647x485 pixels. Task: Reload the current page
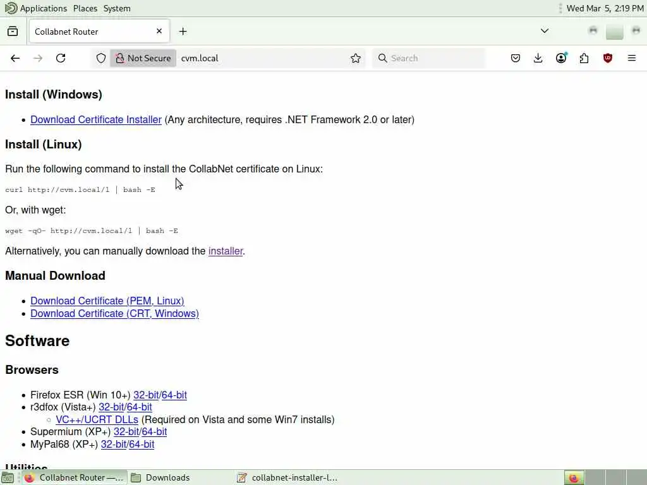coord(61,58)
